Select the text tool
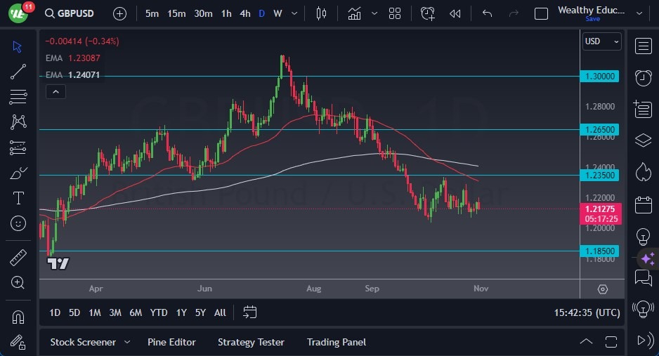659x356 pixels. (18, 198)
